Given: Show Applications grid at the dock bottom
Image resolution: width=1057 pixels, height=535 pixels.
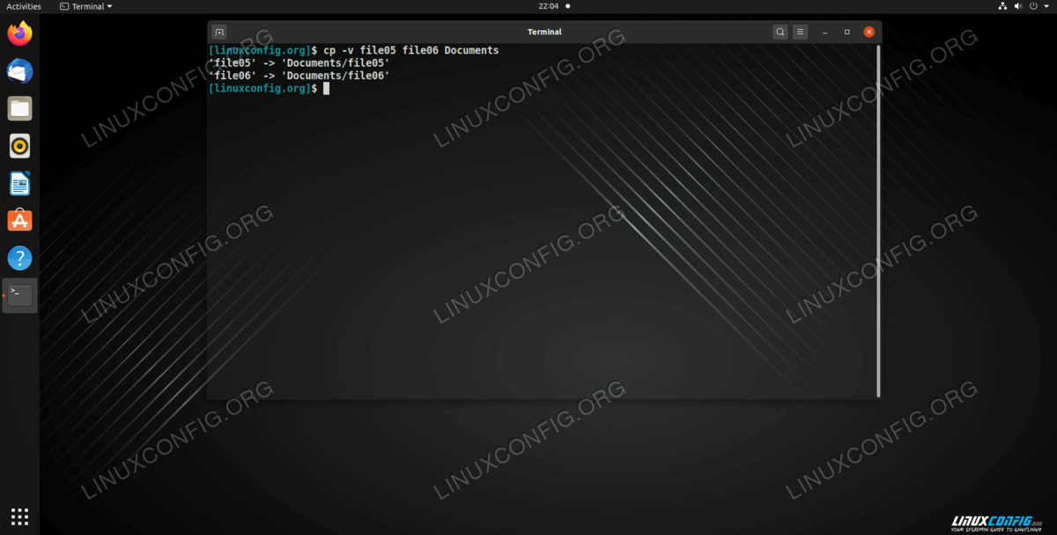Looking at the screenshot, I should point(19,517).
